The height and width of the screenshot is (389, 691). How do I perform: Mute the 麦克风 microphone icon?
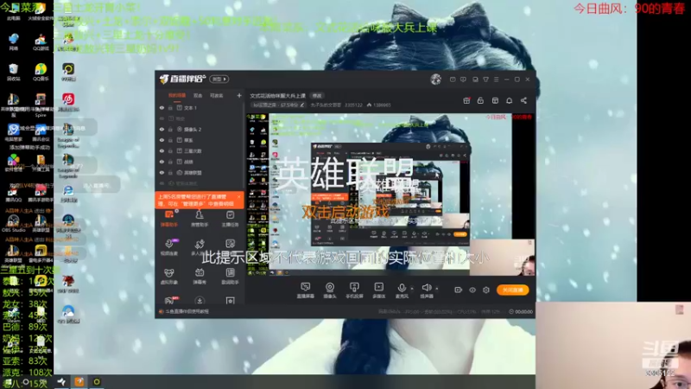[402, 288]
